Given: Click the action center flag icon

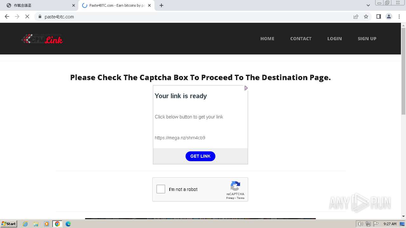Looking at the screenshot, I should pos(376,224).
